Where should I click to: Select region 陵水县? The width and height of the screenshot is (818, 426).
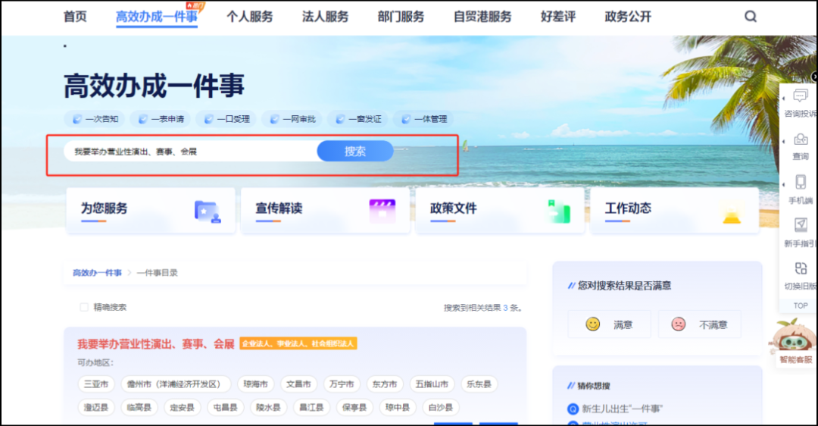point(268,407)
